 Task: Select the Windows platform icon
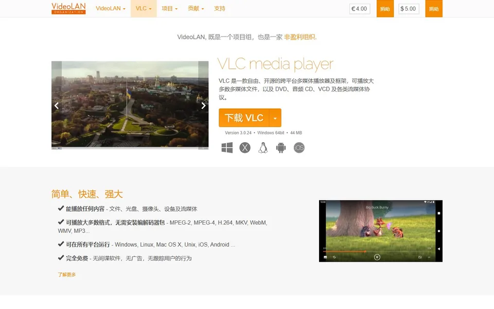(227, 148)
